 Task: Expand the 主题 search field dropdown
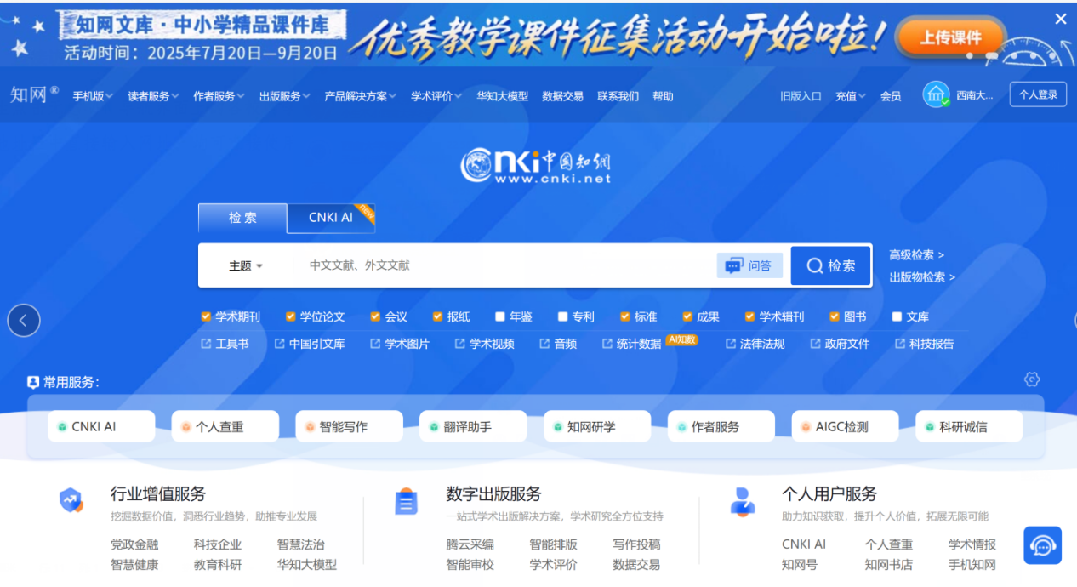[x=246, y=265]
